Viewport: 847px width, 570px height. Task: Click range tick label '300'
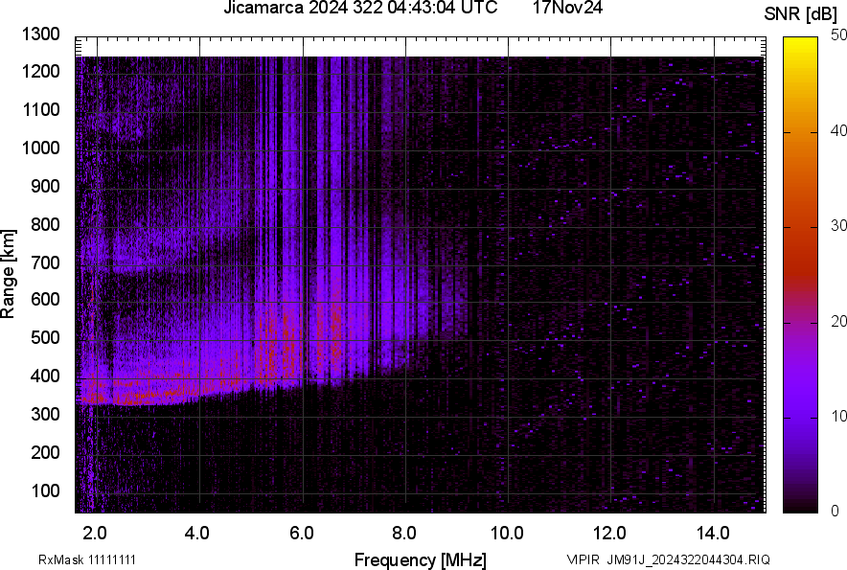(x=45, y=415)
